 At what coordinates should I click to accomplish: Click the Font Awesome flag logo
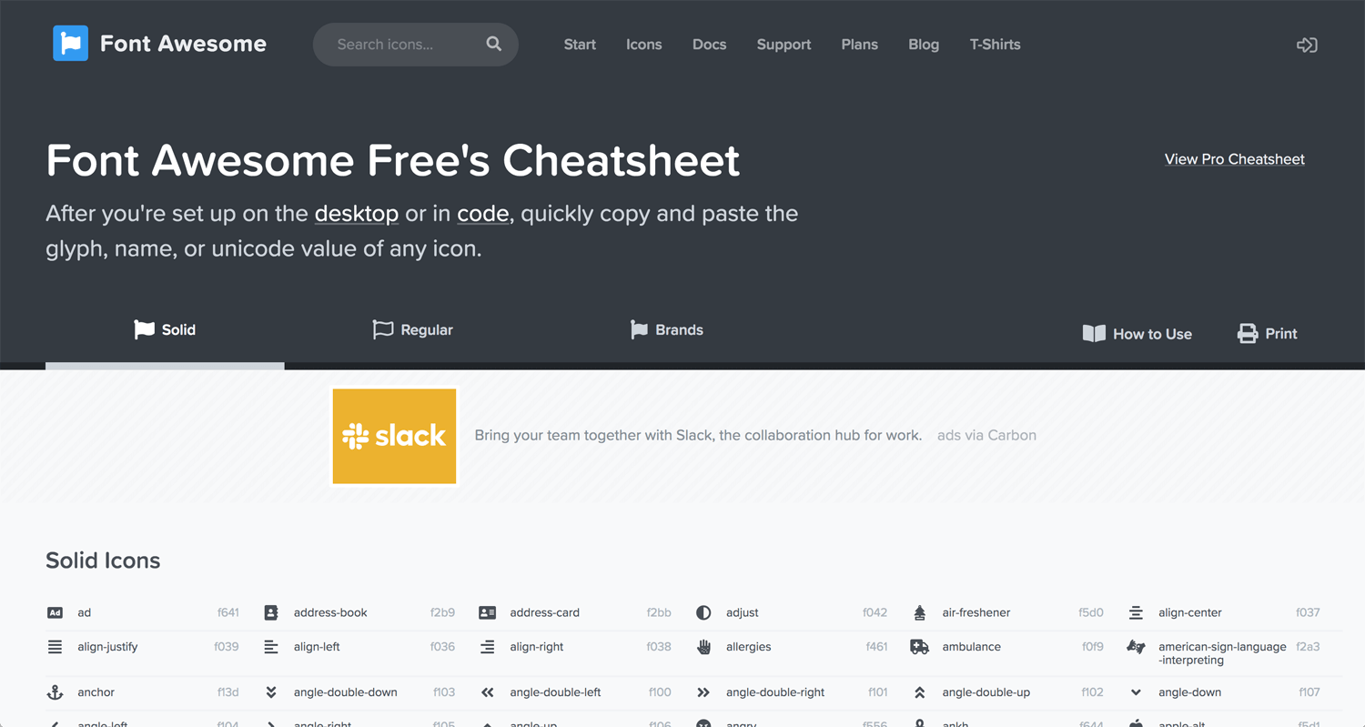point(70,44)
